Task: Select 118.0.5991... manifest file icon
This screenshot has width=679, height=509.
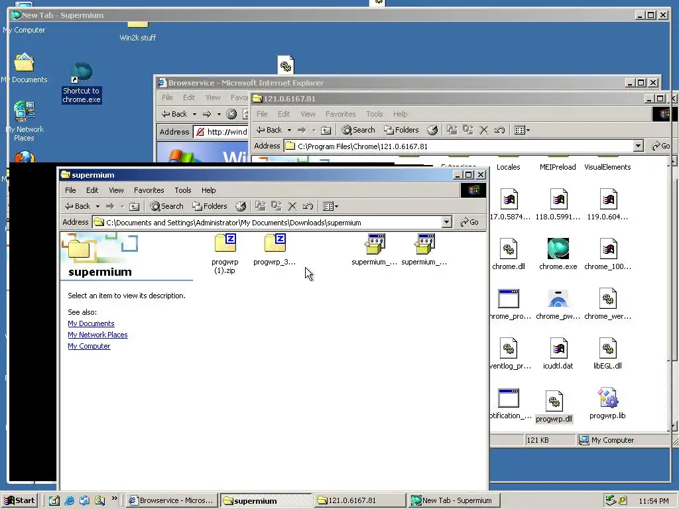Action: point(558,204)
